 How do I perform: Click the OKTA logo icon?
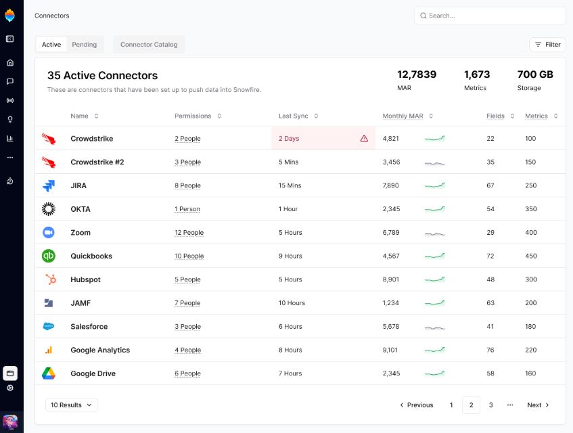[48, 209]
